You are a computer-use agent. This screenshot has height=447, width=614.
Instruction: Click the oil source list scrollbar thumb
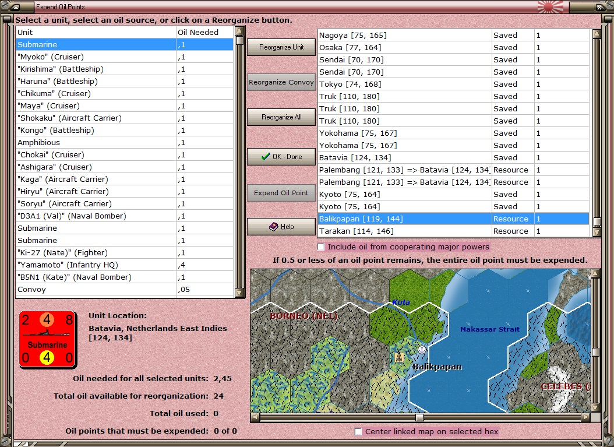pos(597,221)
